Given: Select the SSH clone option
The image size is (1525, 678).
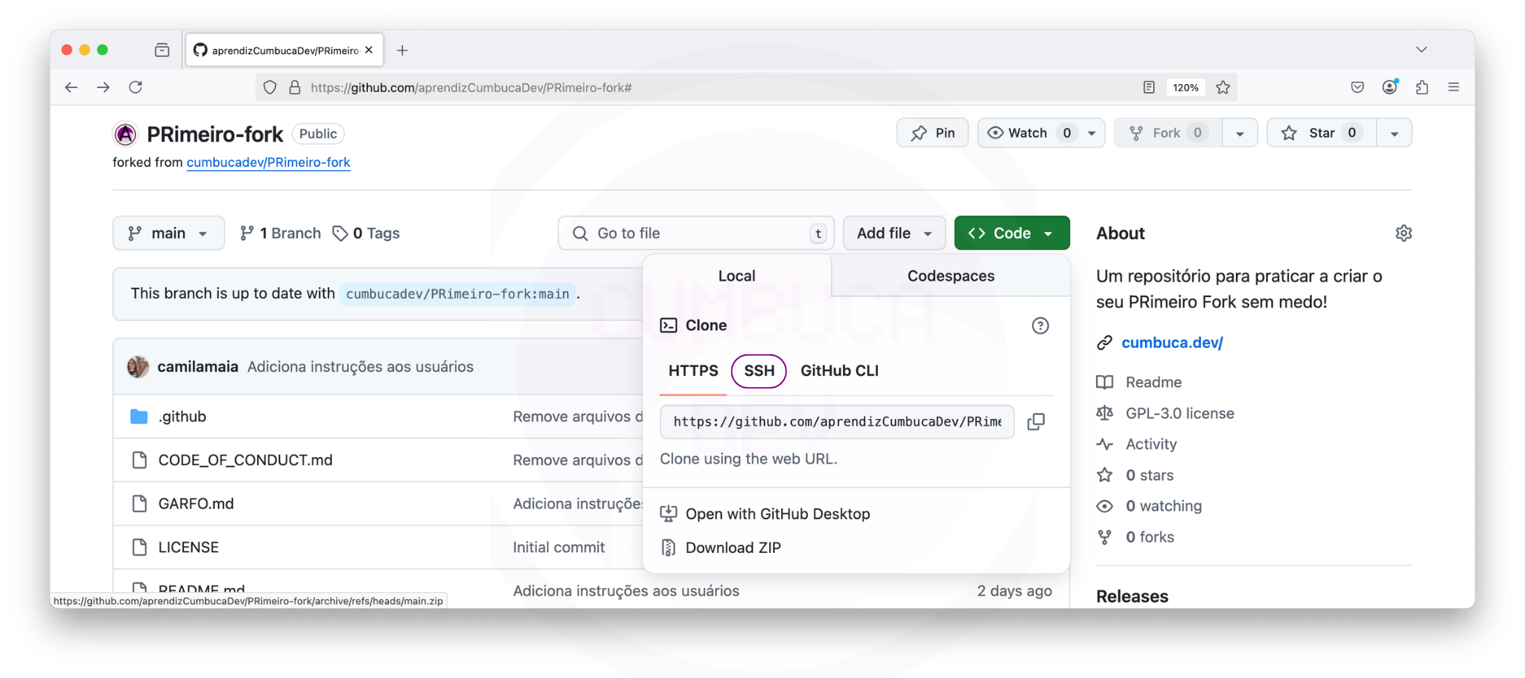Looking at the screenshot, I should coord(759,371).
